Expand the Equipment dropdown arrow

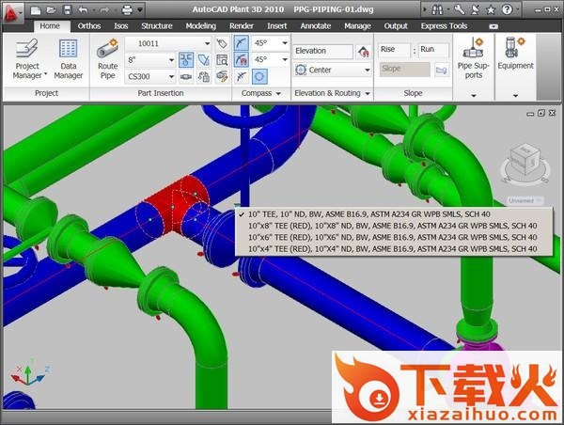pos(515,95)
